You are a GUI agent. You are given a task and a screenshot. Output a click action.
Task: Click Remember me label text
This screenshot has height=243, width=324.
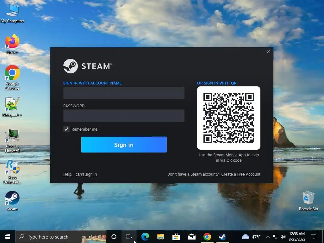(84, 129)
